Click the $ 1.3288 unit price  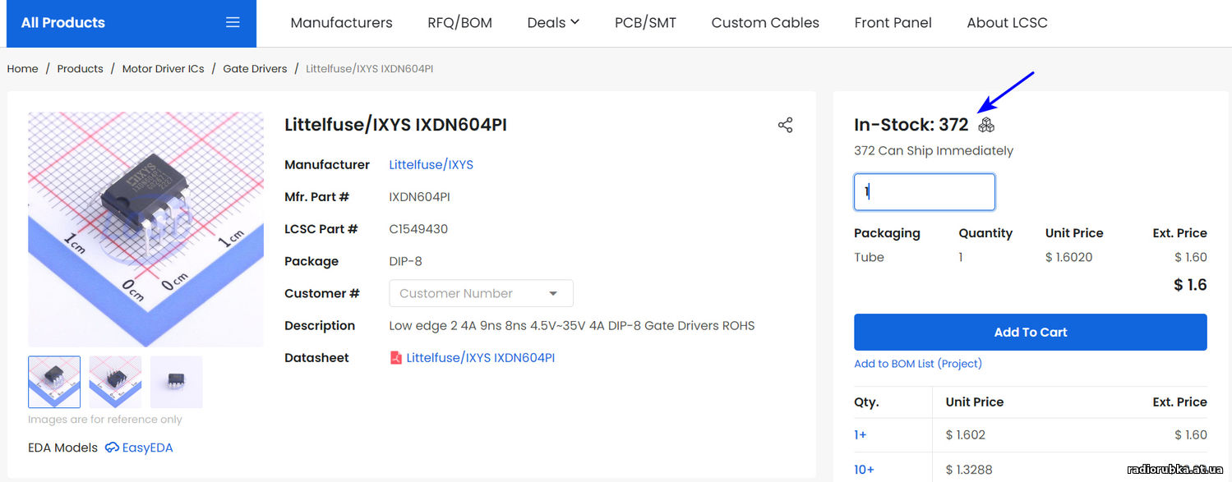click(x=969, y=470)
